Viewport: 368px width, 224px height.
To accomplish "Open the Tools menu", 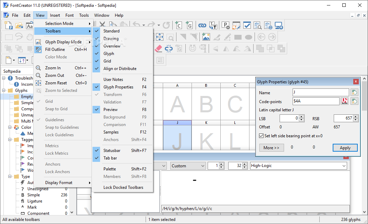I will (x=84, y=15).
